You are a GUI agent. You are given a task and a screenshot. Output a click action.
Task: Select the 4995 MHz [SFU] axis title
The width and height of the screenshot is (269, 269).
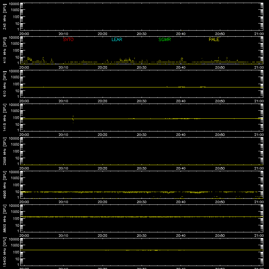pyautogui.click(x=4, y=185)
